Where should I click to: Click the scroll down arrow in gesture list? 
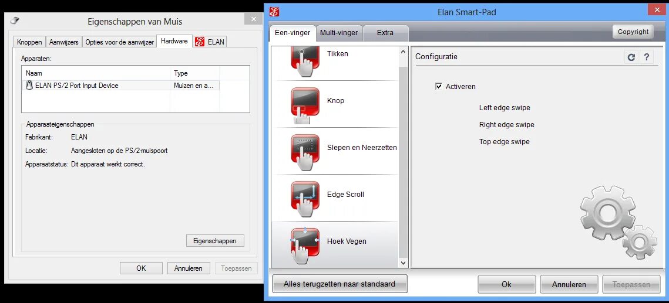(x=403, y=263)
